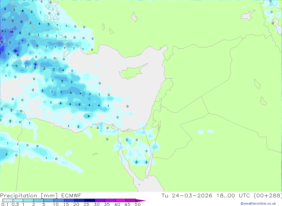Select the 35–40 mm legend color swatch

110,200
